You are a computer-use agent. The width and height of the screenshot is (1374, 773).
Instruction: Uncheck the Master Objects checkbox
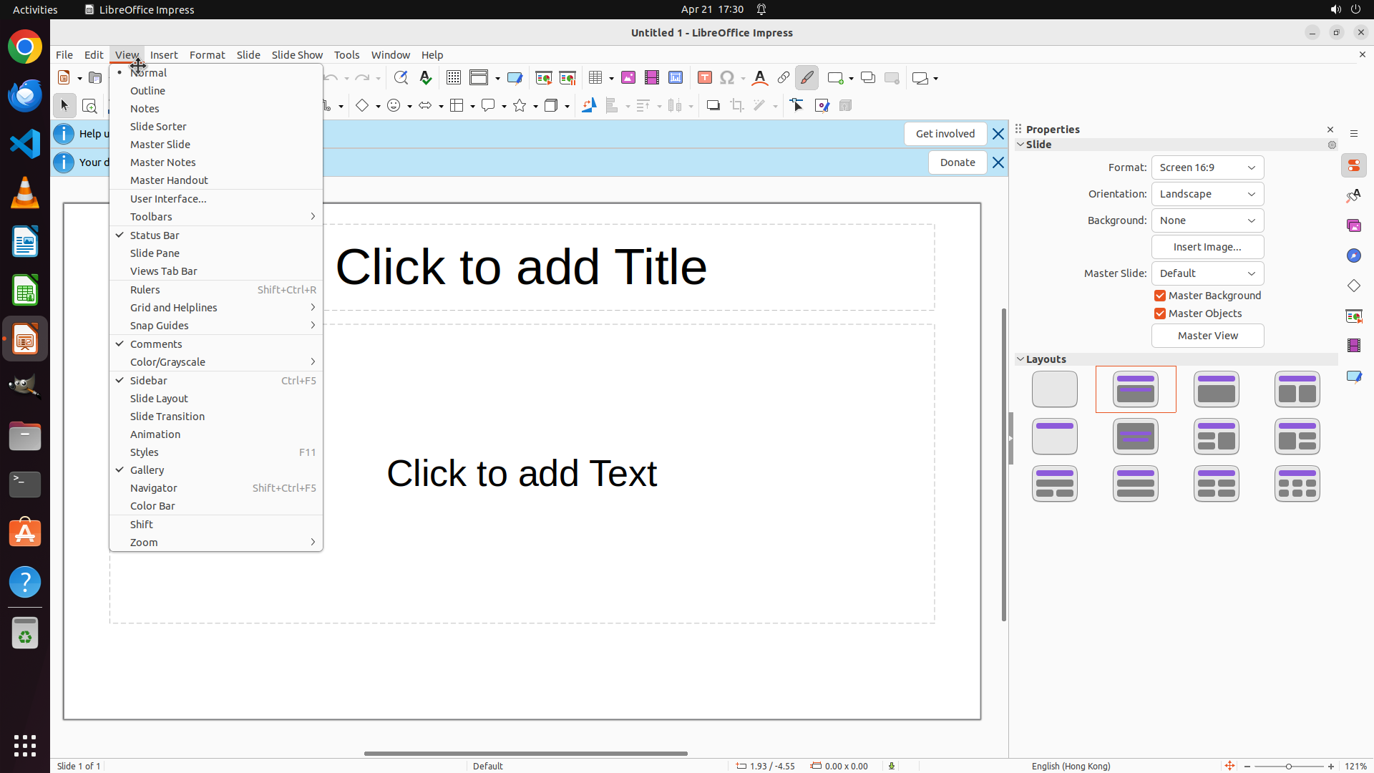1161,313
